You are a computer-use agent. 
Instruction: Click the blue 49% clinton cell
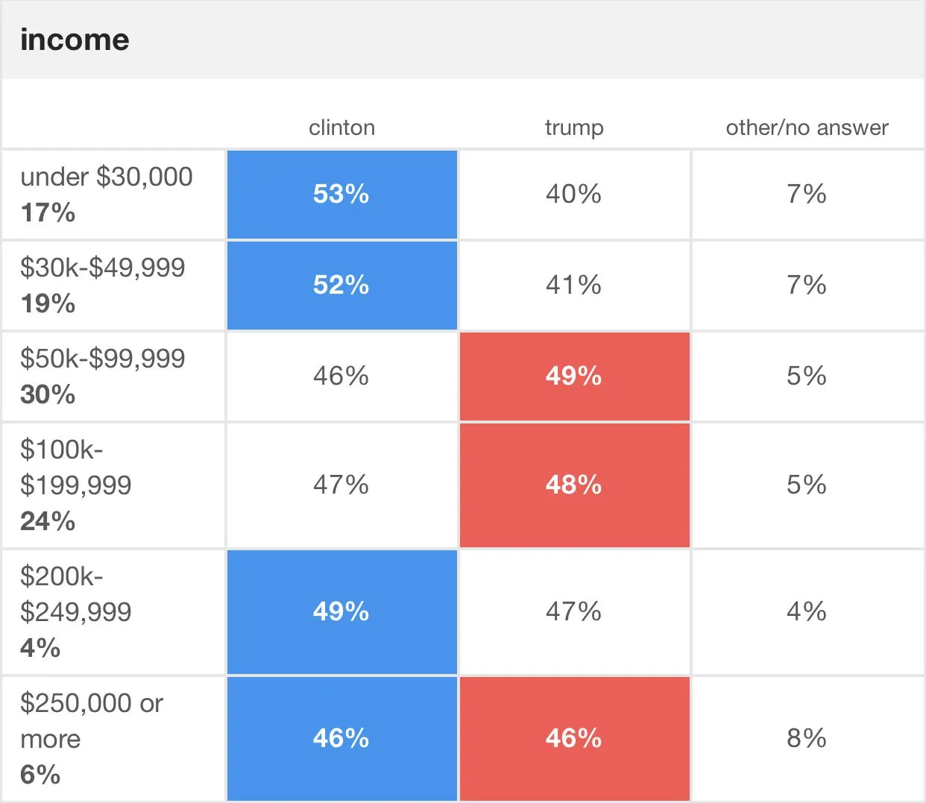coord(341,612)
